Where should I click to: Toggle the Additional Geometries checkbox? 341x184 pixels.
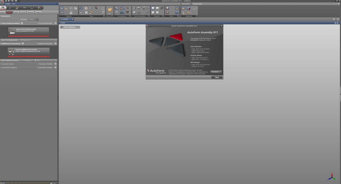[56, 44]
